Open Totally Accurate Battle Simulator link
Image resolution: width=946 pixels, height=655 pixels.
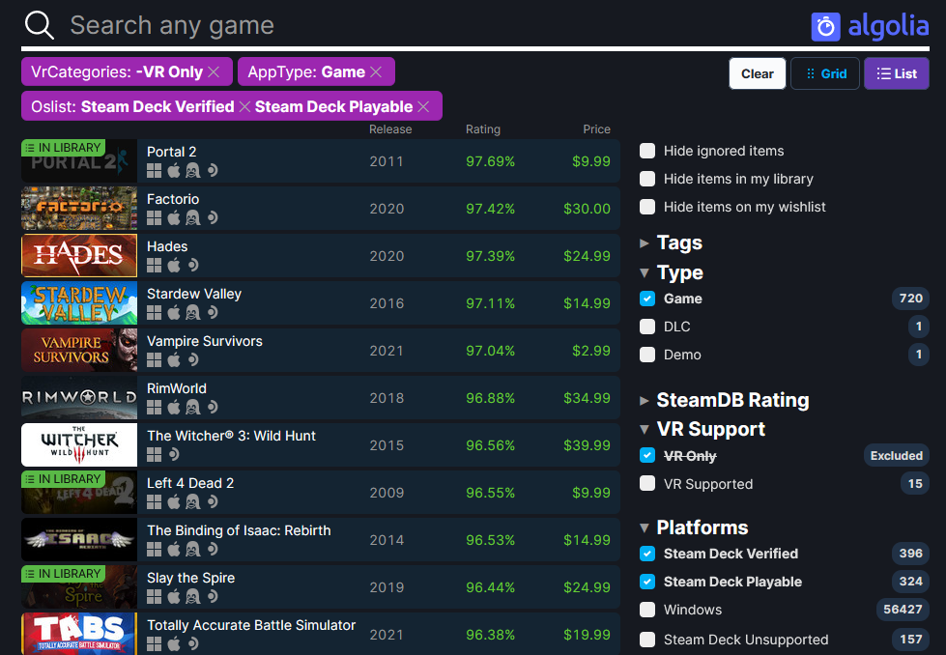(x=251, y=625)
